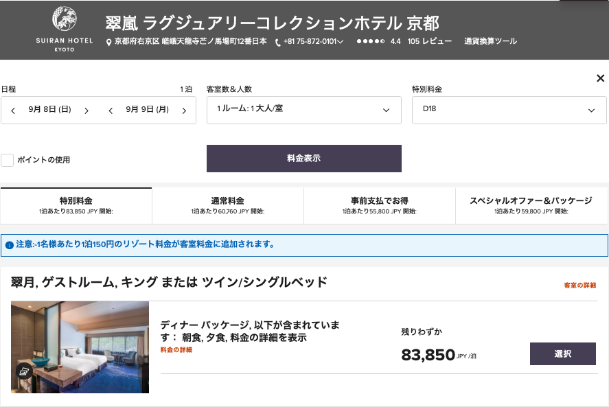Open the スペシャルオファー＆パッケージ tab
The image size is (609, 407).
532,206
